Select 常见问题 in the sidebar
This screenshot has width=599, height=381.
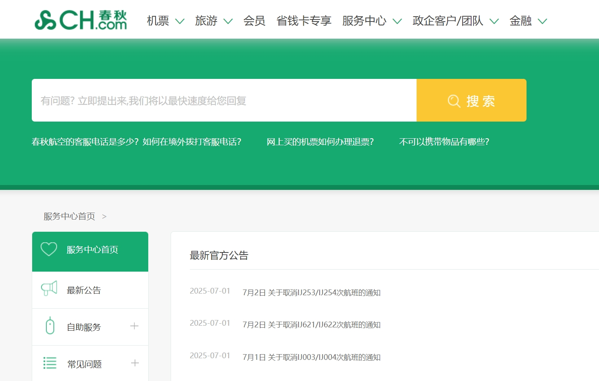click(x=90, y=364)
